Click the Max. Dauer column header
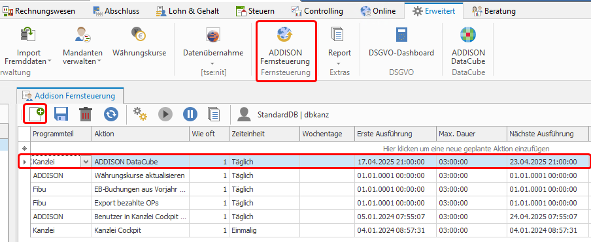 coord(471,134)
